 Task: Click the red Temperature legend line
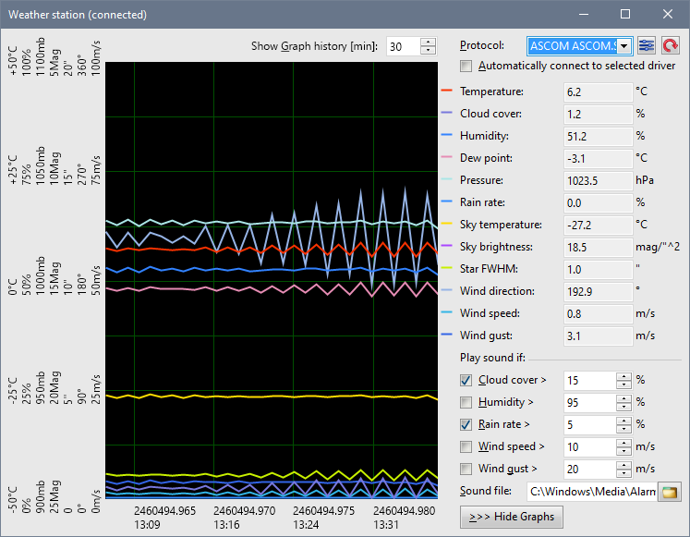(x=448, y=92)
